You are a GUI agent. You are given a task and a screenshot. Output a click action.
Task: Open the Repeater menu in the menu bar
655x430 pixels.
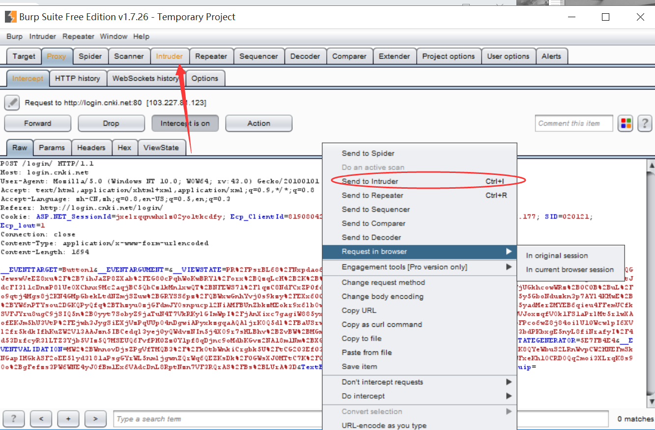click(x=78, y=36)
